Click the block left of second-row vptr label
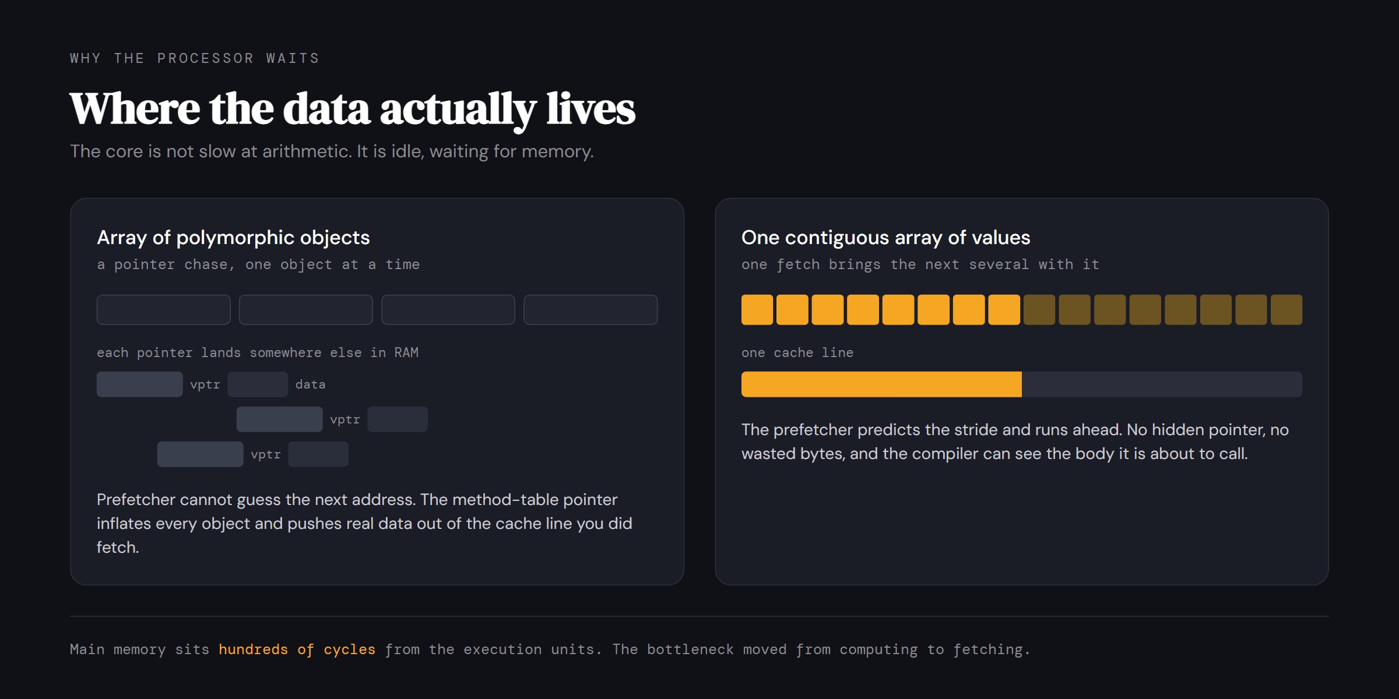This screenshot has height=699, width=1399. point(279,419)
